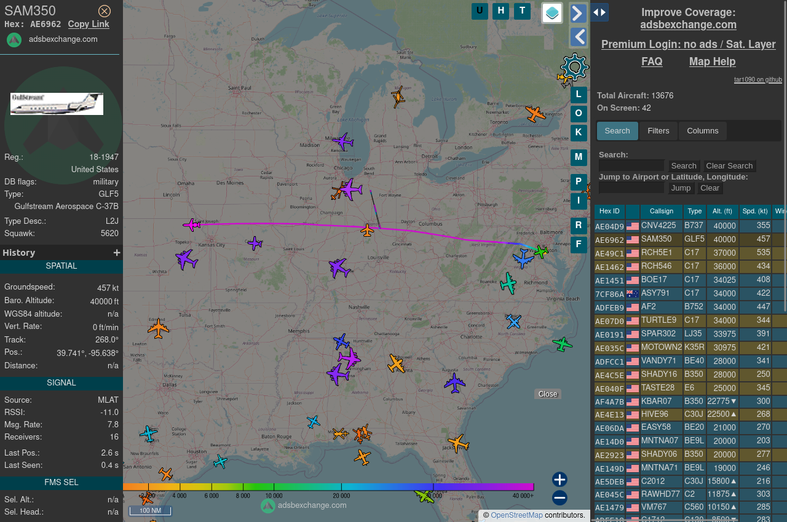Switch to the Filters tab
The image size is (787, 522).
pos(658,131)
